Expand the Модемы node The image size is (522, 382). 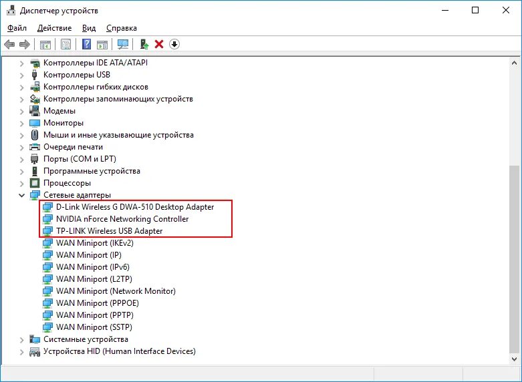pos(22,111)
